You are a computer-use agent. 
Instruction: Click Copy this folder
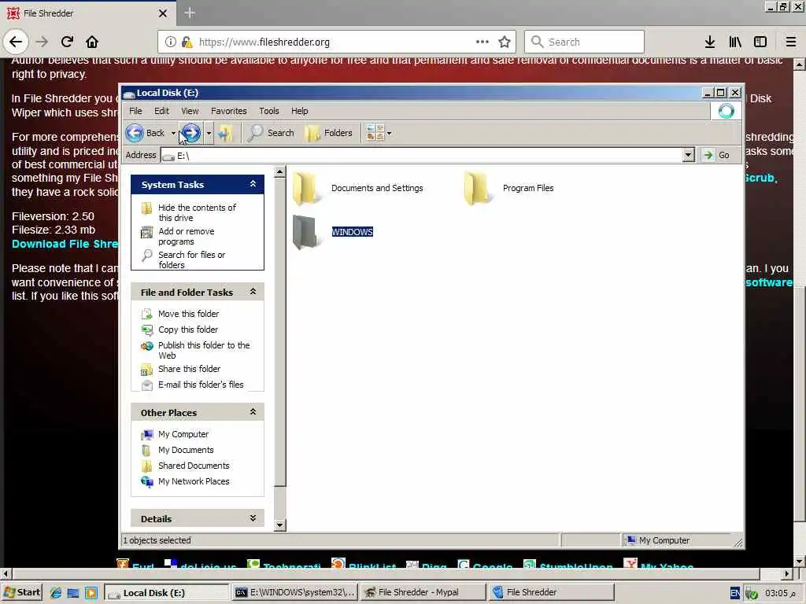click(187, 330)
